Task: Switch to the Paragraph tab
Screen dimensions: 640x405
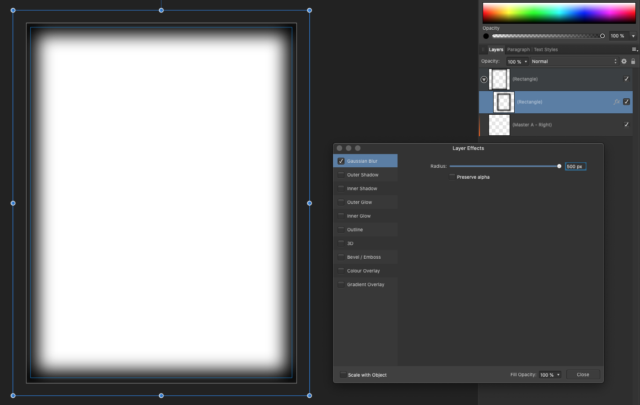Action: (x=518, y=49)
